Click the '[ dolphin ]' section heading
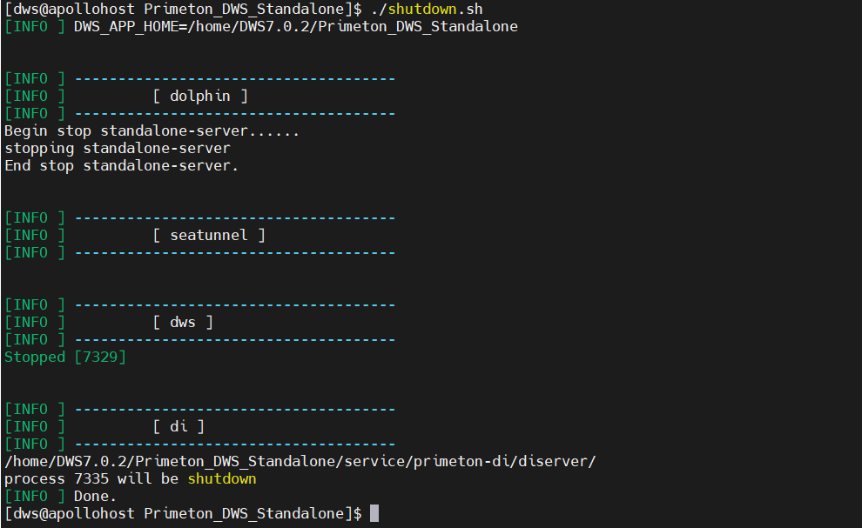Screen dimensions: 862x528 (200, 97)
